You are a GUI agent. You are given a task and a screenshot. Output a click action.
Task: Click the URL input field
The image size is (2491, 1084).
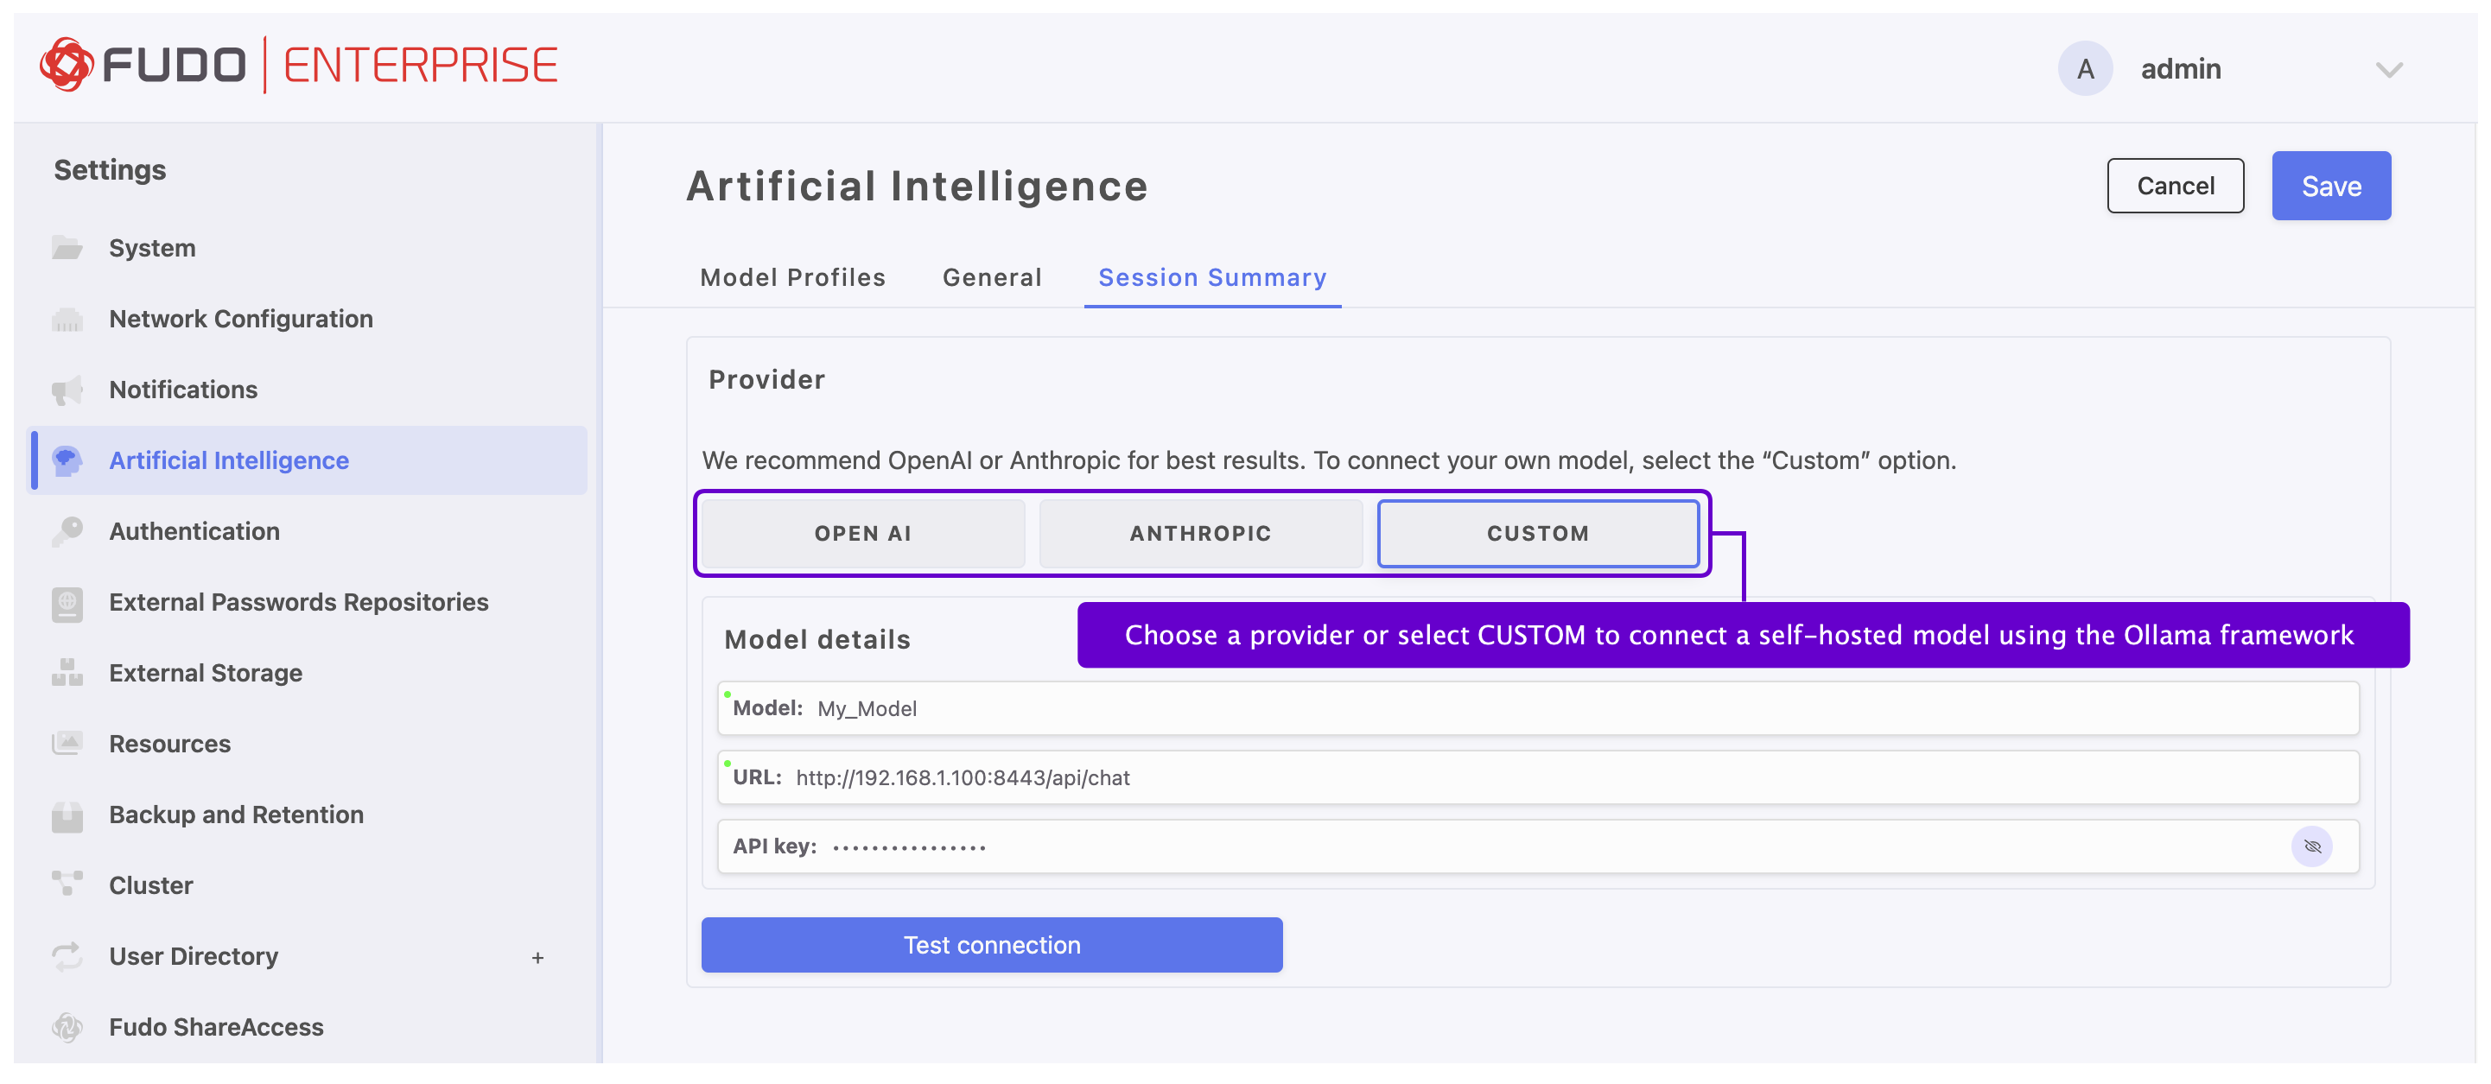[1537, 777]
